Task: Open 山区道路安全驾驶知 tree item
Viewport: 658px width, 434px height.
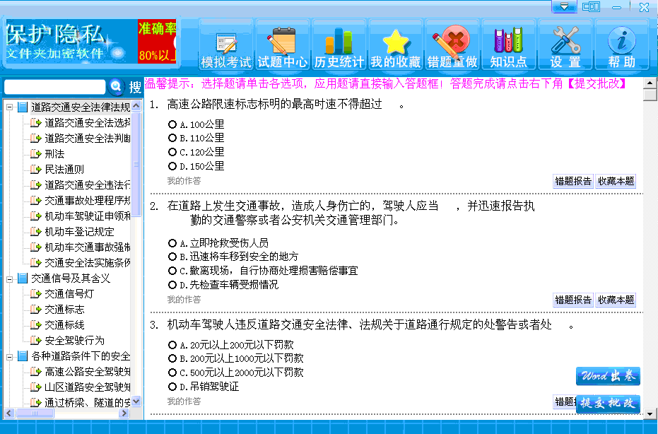Action: (x=88, y=387)
